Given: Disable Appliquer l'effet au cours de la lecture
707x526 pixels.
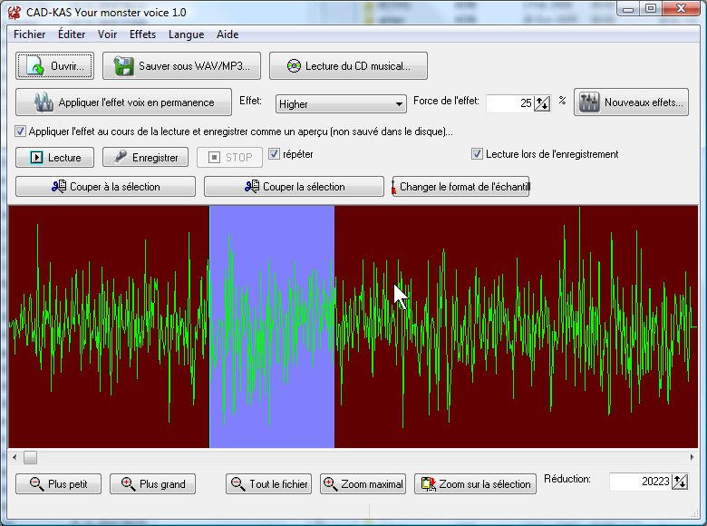Looking at the screenshot, I should click(22, 131).
